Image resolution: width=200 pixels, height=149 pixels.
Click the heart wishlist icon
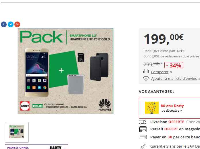(x=146, y=78)
